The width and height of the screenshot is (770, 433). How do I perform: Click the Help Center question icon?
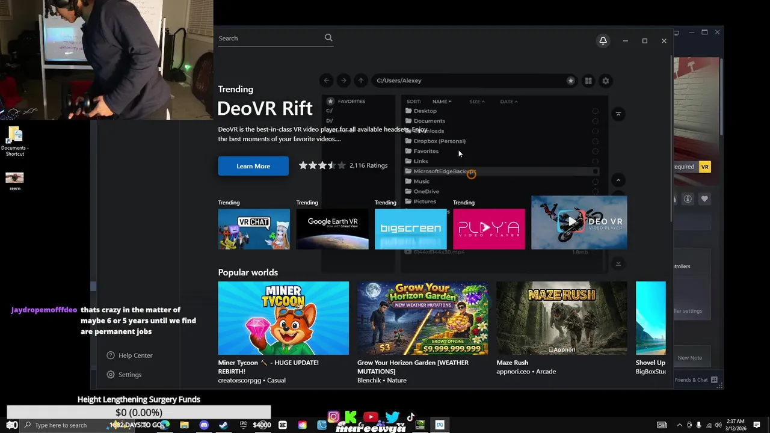(x=111, y=355)
